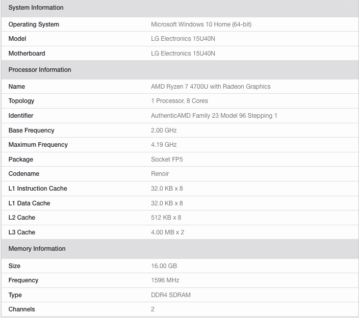Click the Package value Socket FP5
This screenshot has height=318, width=359.
pos(167,160)
